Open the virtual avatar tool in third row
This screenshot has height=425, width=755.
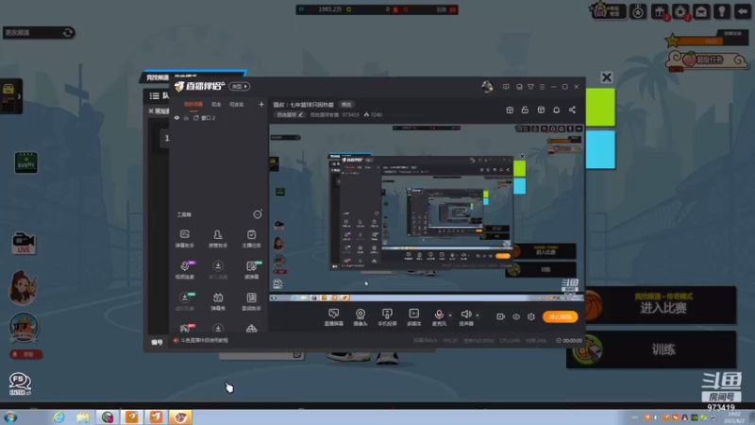184,301
